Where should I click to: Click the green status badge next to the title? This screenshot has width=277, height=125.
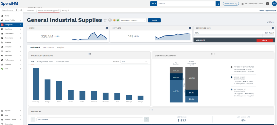(x=117, y=20)
